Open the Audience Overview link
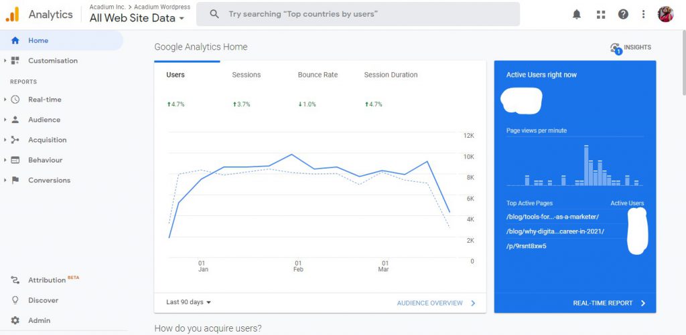Screen dimensions: 686x335 [x=429, y=303]
